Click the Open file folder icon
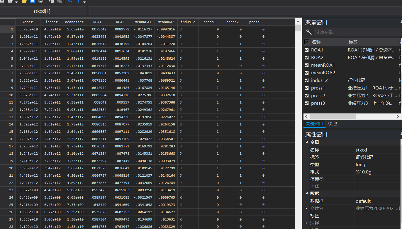The image size is (402, 229). point(24,1)
